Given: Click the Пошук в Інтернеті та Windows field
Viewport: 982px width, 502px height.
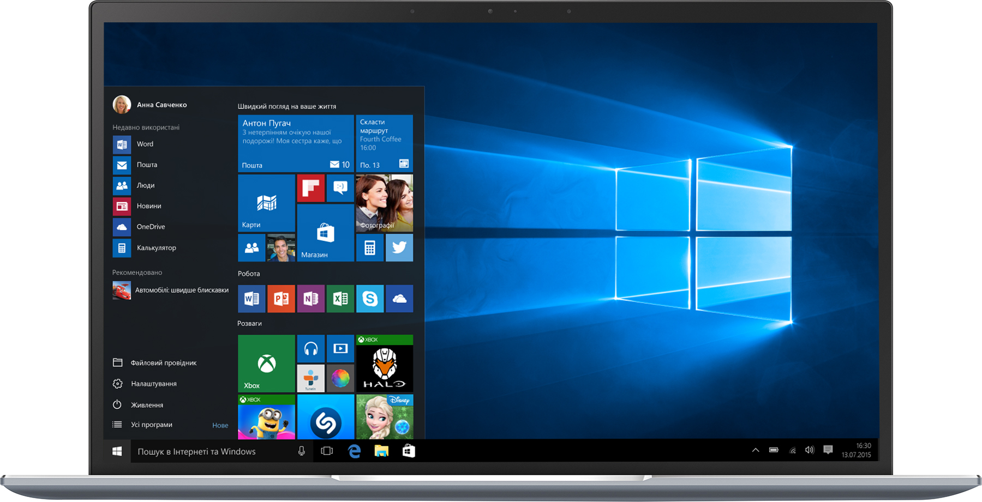Looking at the screenshot, I should tap(213, 451).
